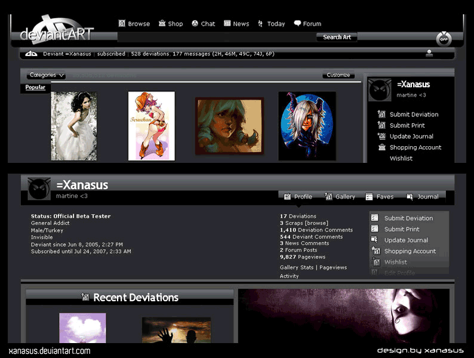
Task: Click the Faves tab icon
Action: pyautogui.click(x=369, y=197)
